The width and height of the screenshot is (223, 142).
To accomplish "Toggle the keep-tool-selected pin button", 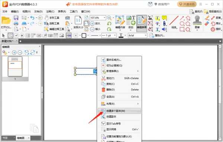I will point(69,35).
